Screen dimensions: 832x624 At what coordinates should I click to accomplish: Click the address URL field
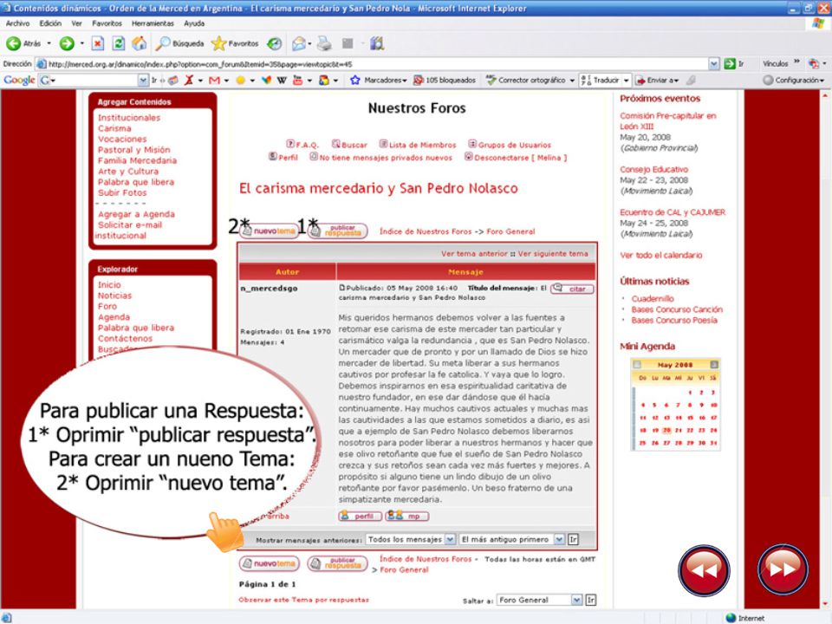pos(372,63)
